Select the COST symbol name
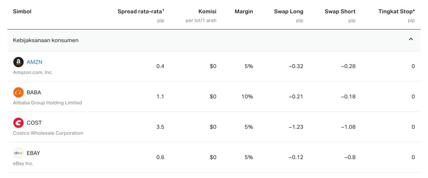428x178 pixels. [34, 123]
